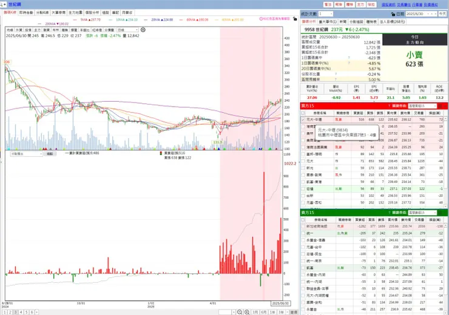Toggle the 融資 chart overlay button
Viewport: 449px width, 315px height.
pyautogui.click(x=46, y=30)
